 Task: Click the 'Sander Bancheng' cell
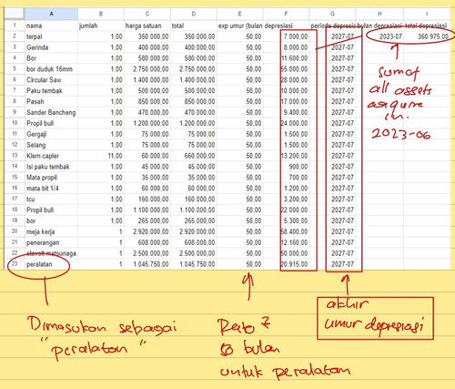tap(51, 112)
